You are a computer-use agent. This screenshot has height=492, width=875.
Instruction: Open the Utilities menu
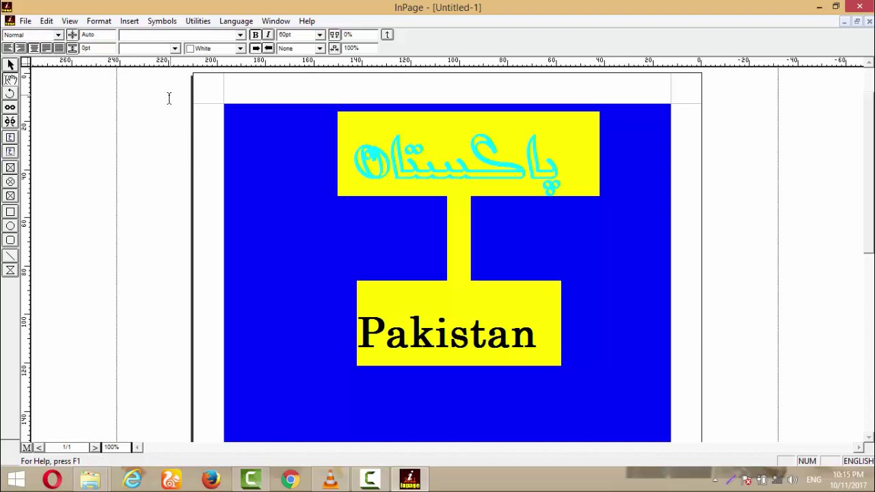(198, 21)
